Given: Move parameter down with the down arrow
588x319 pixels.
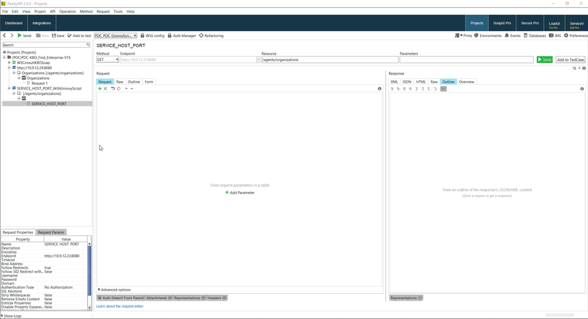Looking at the screenshot, I should tap(126, 89).
